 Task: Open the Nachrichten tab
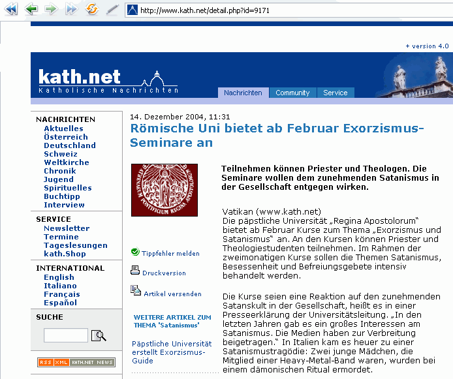(x=243, y=93)
